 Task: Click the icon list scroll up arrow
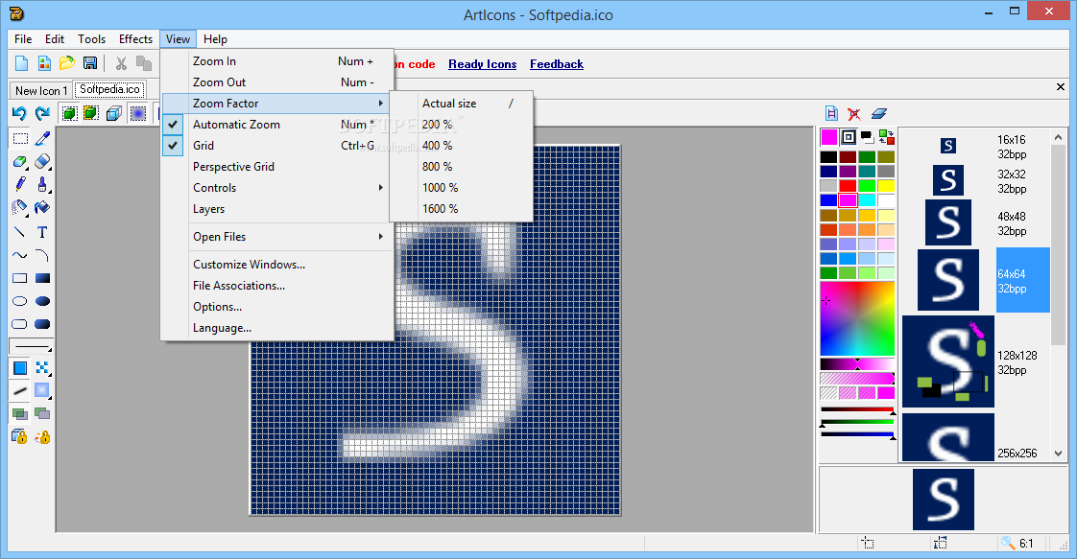click(x=1058, y=138)
